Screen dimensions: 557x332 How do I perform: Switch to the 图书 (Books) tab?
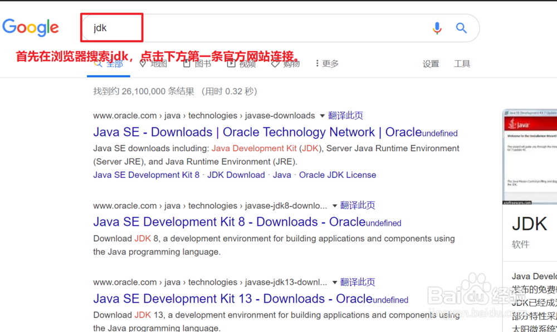click(x=197, y=64)
